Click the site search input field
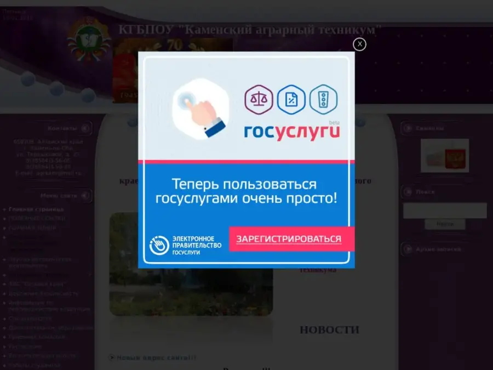493x370 pixels. coord(445,210)
